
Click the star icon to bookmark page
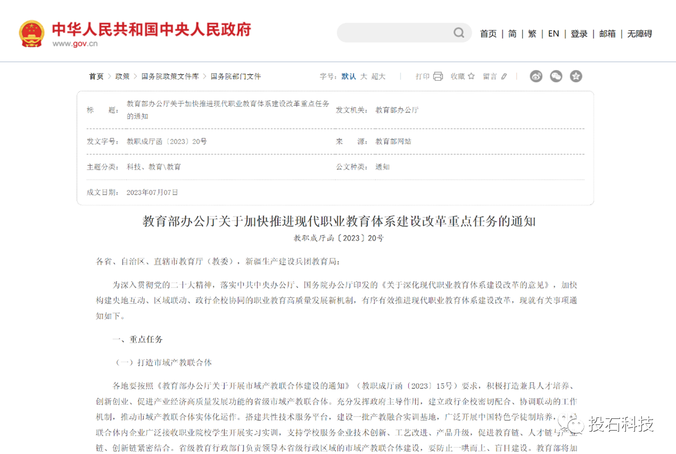pos(471,76)
